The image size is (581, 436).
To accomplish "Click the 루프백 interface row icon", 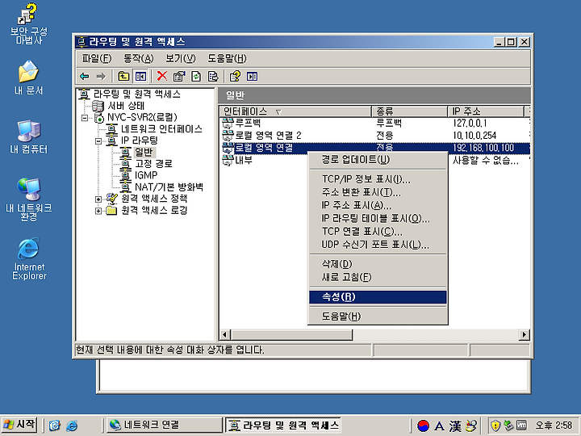I will (x=227, y=123).
